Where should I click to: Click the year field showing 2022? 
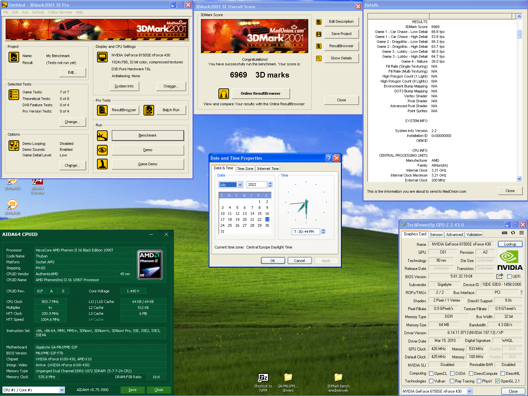tap(257, 185)
